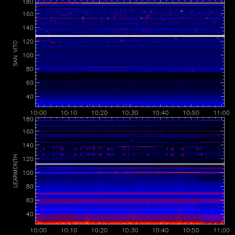Image resolution: width=235 pixels, height=235 pixels.
Task: Select the 80 tick label on San Vito axis
Action: [30, 69]
